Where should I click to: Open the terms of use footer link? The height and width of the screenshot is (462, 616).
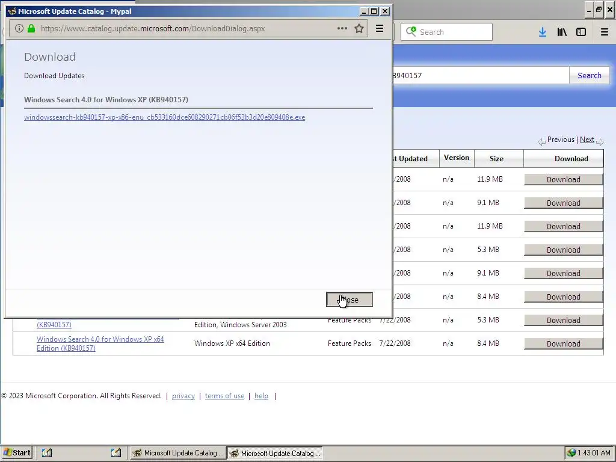click(224, 396)
